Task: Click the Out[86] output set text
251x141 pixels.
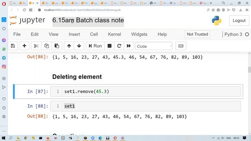Action: click(127, 57)
